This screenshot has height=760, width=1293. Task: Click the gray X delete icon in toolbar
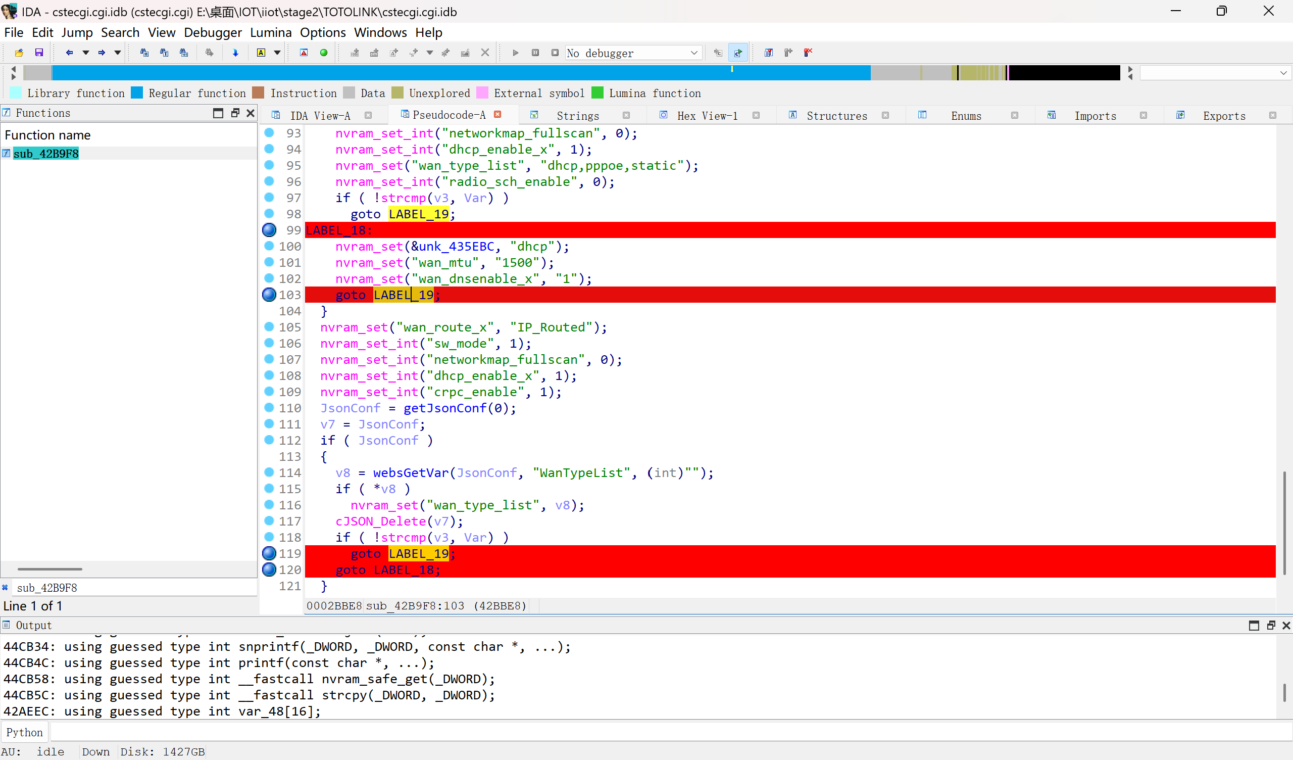[x=485, y=53]
